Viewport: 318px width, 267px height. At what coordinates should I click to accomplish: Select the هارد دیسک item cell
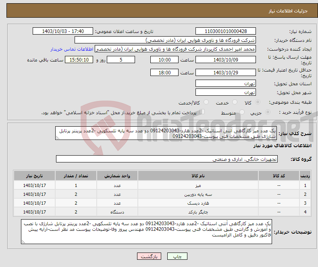click(198, 203)
